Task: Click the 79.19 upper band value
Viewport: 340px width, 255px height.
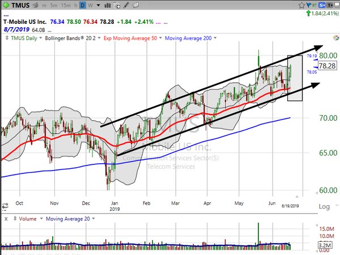Action: [312, 56]
